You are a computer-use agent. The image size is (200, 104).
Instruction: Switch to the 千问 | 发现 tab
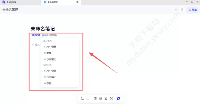pyautogui.click(x=20, y=2)
